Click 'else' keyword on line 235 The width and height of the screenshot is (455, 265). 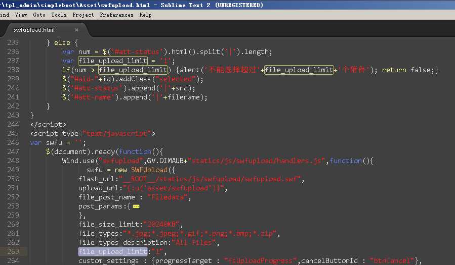tap(62, 43)
